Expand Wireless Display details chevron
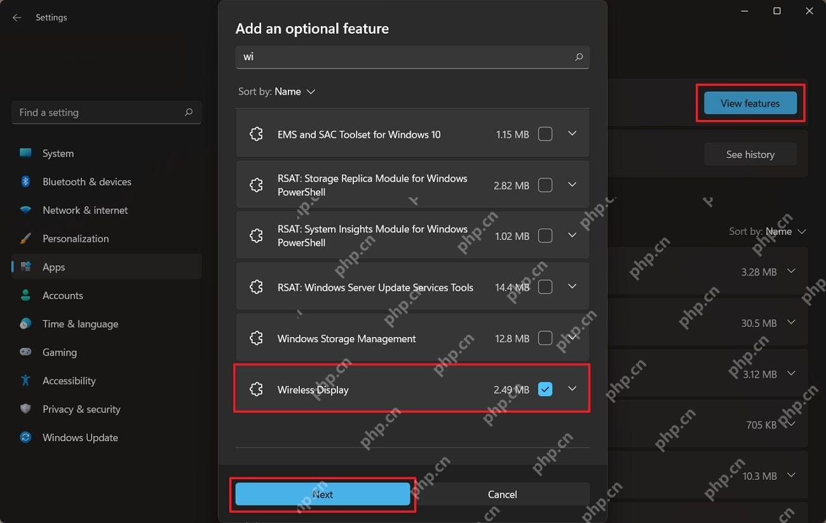The width and height of the screenshot is (826, 523). point(572,388)
